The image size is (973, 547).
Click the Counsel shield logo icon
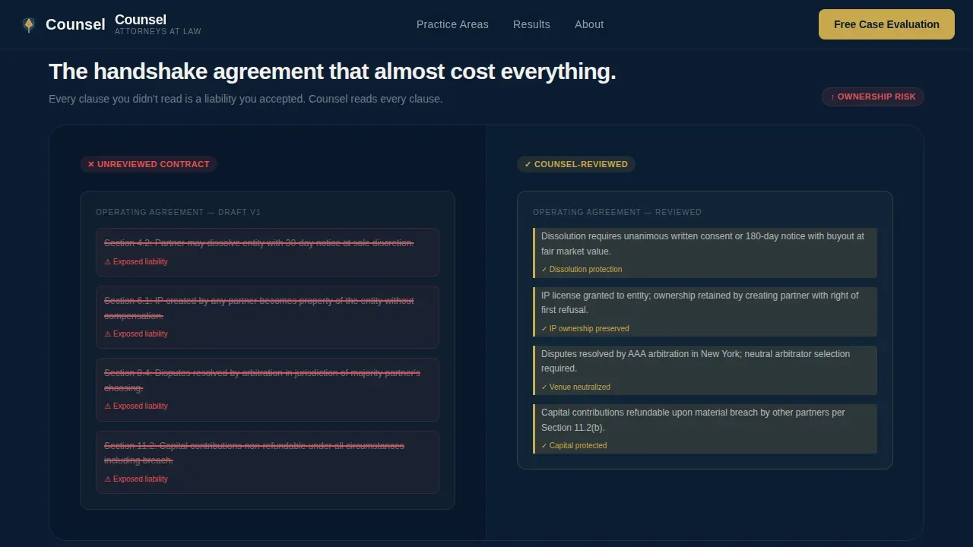coord(29,25)
